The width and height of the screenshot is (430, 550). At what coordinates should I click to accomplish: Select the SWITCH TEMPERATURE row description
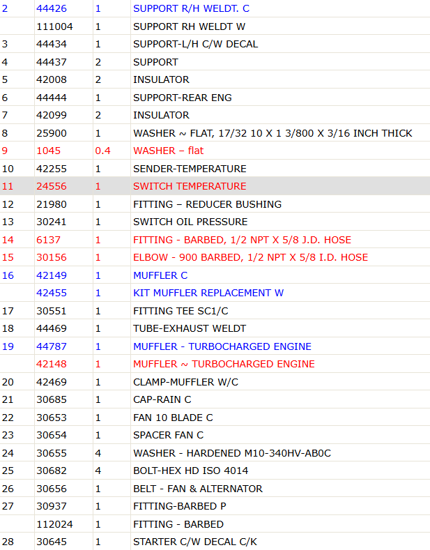pos(190,186)
